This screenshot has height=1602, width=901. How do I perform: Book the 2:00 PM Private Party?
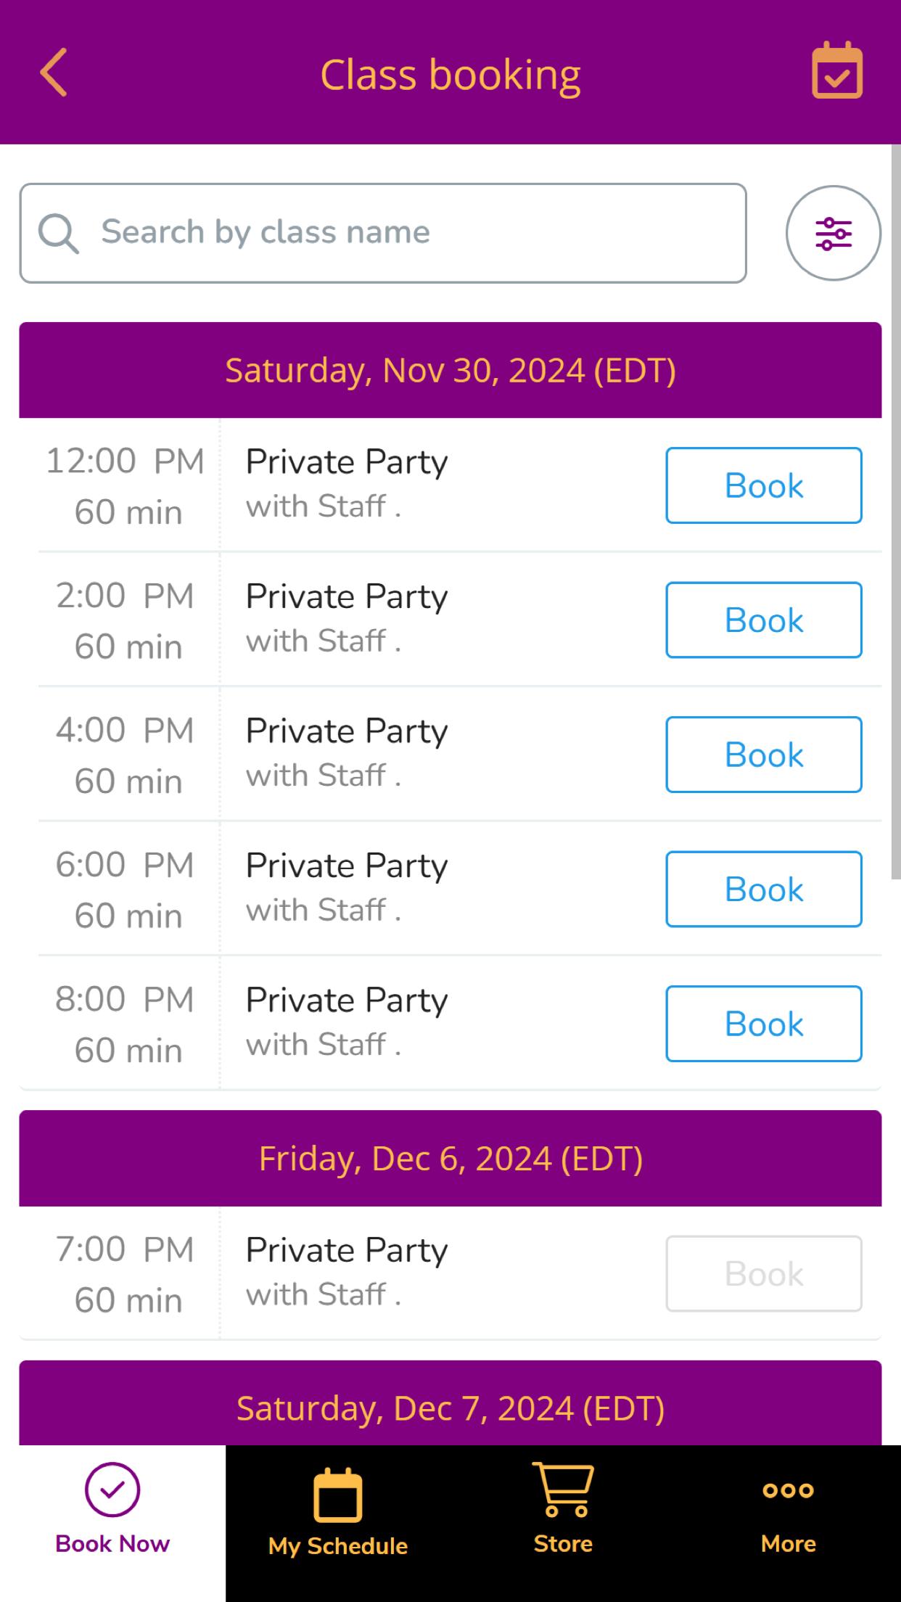(764, 620)
